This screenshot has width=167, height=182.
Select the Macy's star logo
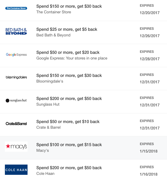point(16,147)
